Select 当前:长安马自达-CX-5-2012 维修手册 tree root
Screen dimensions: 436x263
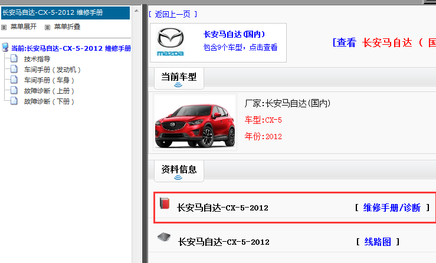pyautogui.click(x=71, y=48)
